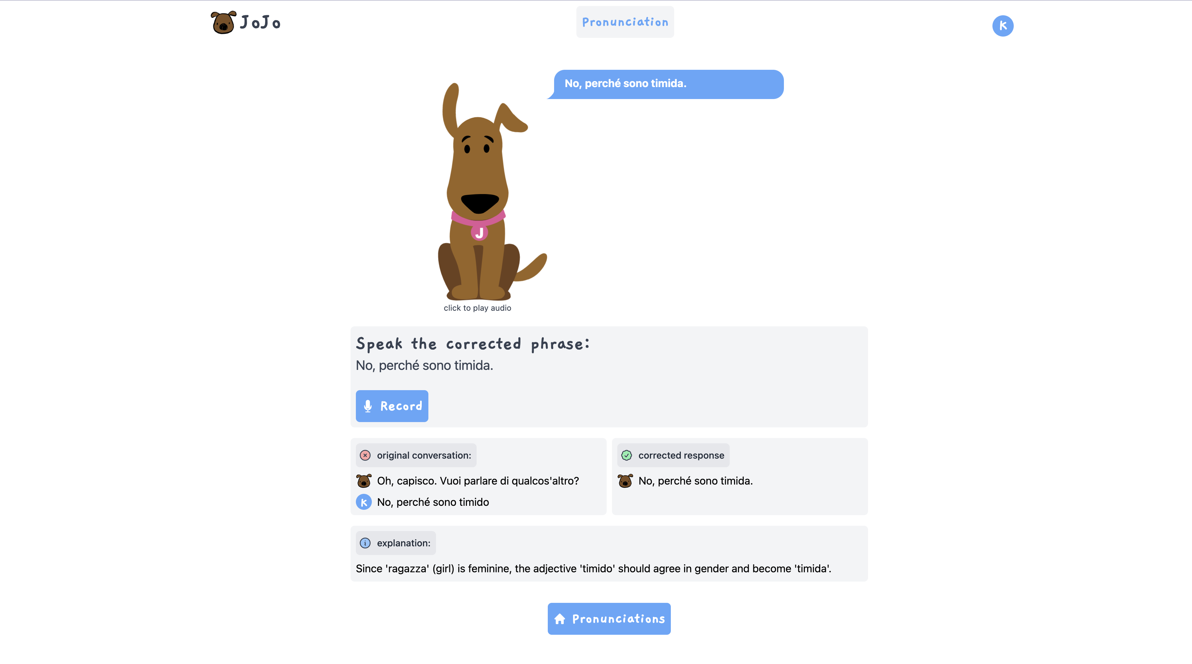Click the dog avatar in corrected response panel
The image size is (1192, 664).
[x=625, y=481]
